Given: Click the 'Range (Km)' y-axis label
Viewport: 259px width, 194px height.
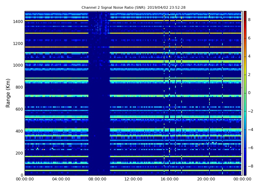Looking at the screenshot, I should [8, 93].
